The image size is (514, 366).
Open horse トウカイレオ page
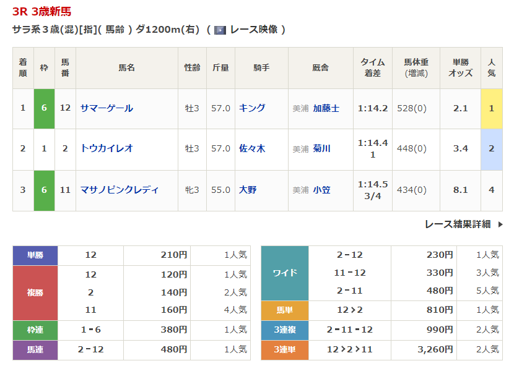point(107,148)
